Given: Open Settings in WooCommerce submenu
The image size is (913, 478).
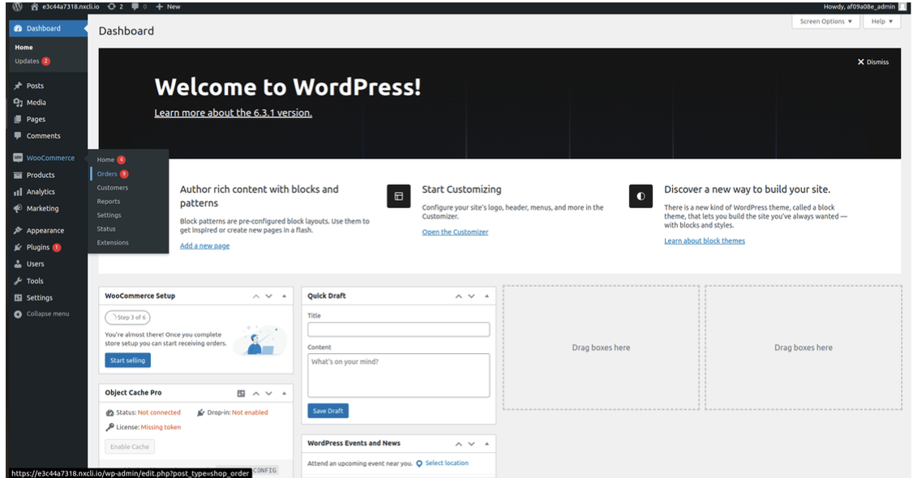Looking at the screenshot, I should click(109, 216).
